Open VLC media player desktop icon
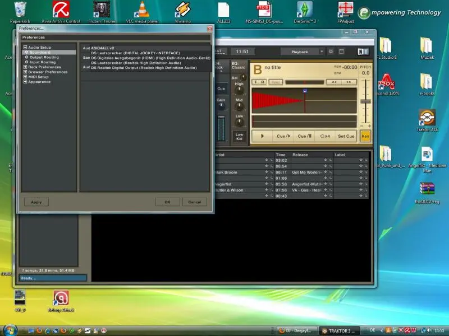The width and height of the screenshot is (449, 336). 144,10
